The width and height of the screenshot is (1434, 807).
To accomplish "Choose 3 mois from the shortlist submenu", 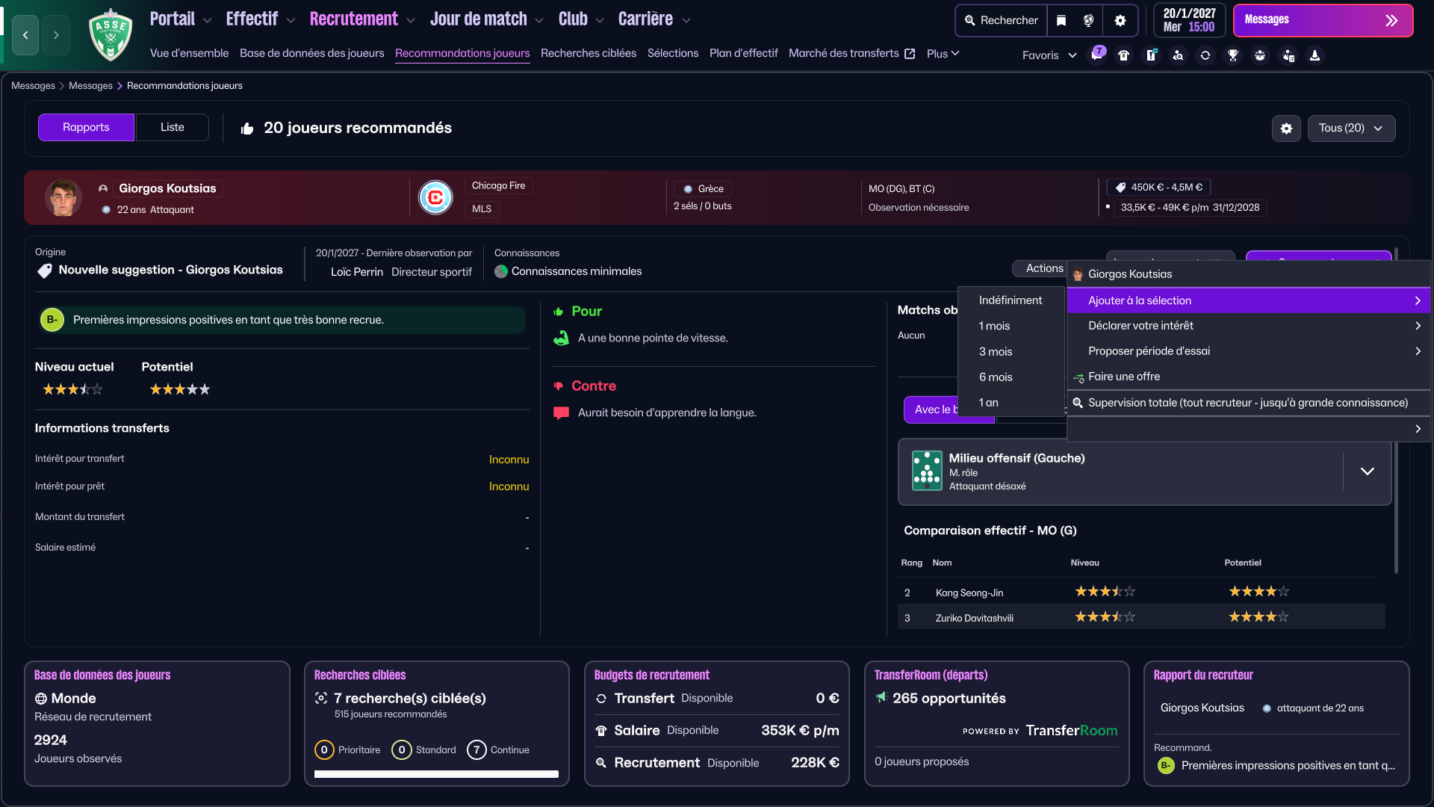I will pyautogui.click(x=996, y=351).
